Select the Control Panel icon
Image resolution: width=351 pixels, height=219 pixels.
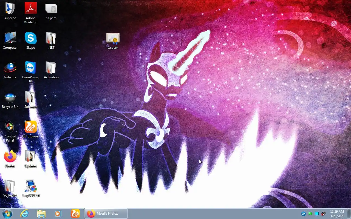click(10, 131)
